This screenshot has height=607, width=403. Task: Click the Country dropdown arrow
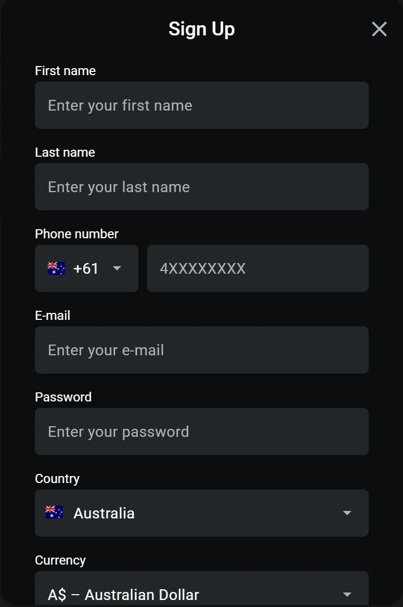point(347,513)
